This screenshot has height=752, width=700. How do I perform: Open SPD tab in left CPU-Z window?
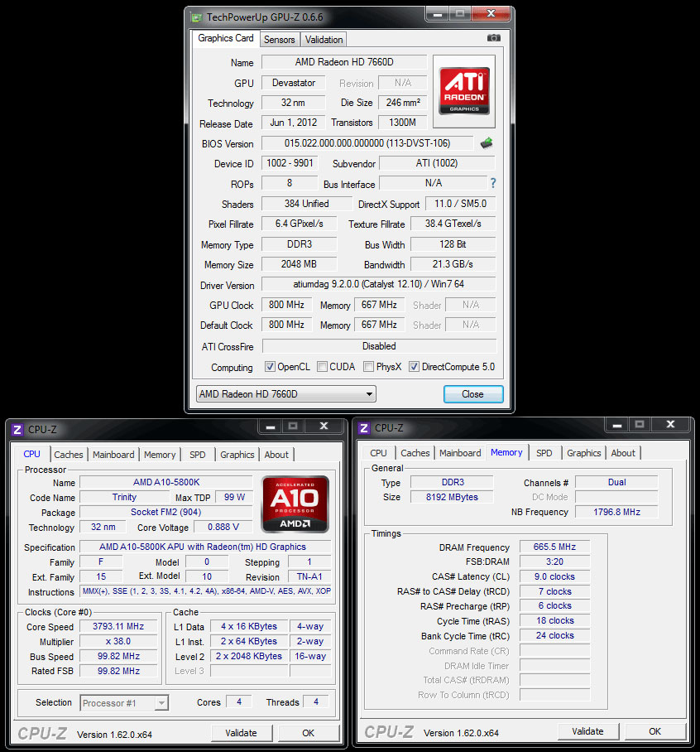(198, 455)
